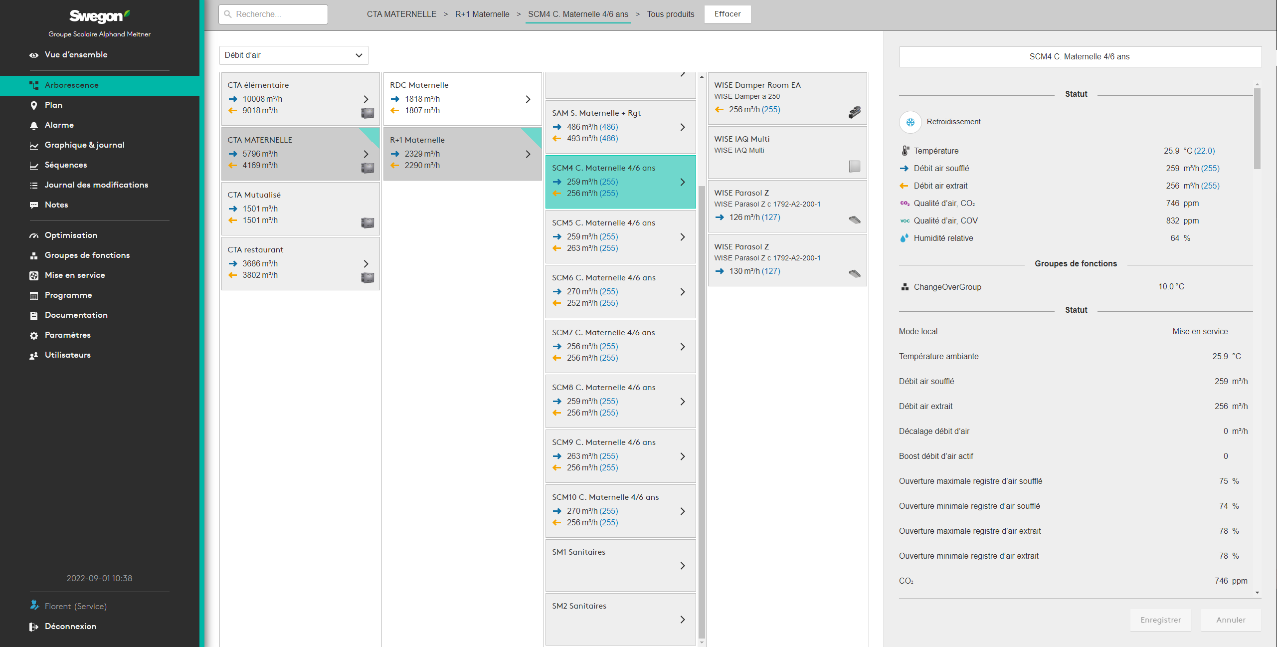Click the Annuler button

tap(1230, 620)
